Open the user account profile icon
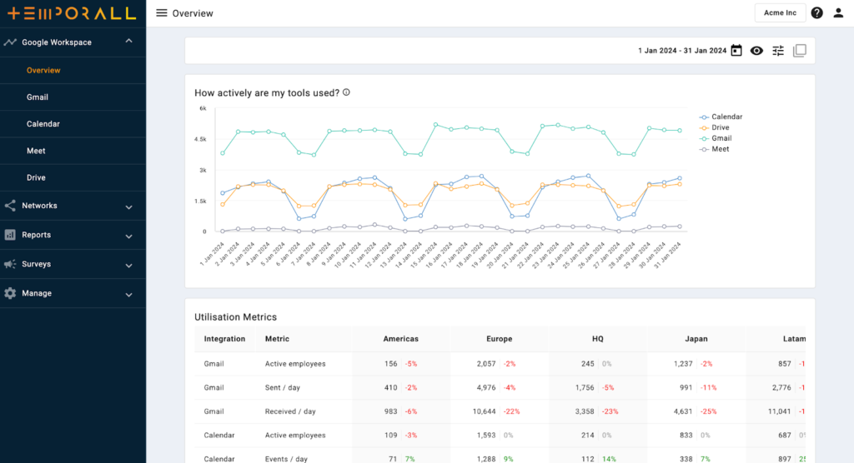Viewport: 854px width, 463px height. pyautogui.click(x=838, y=13)
